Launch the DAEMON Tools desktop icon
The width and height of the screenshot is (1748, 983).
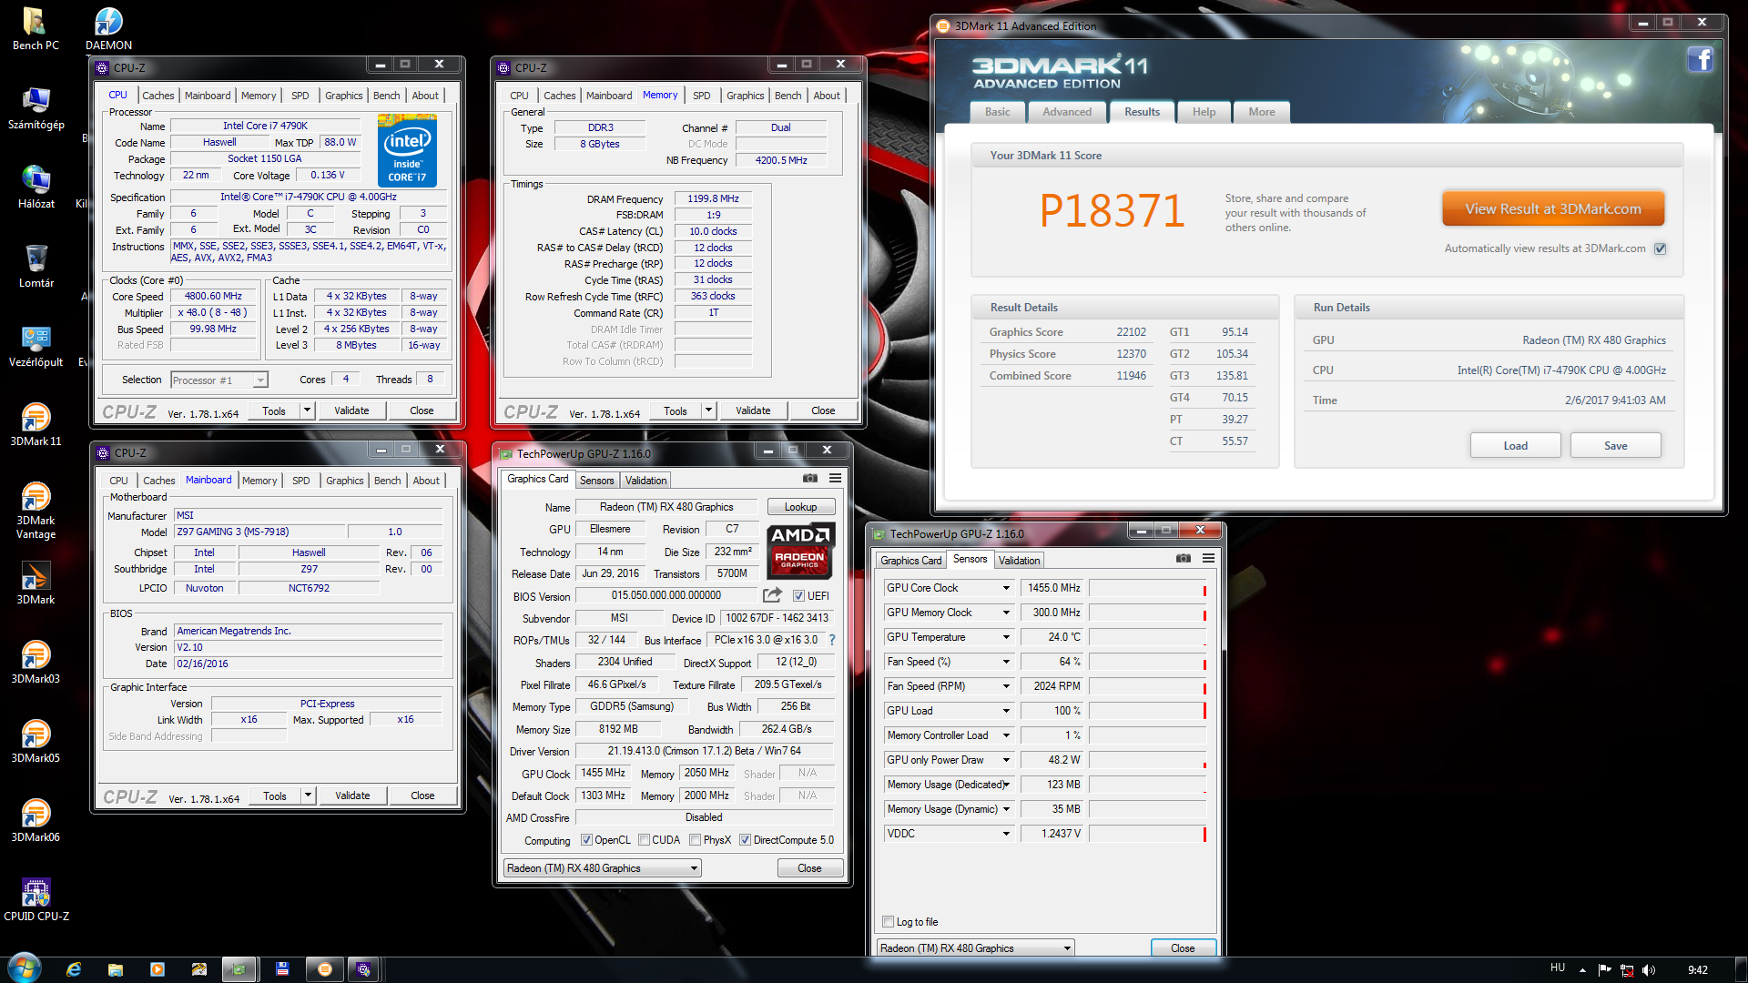(x=108, y=29)
